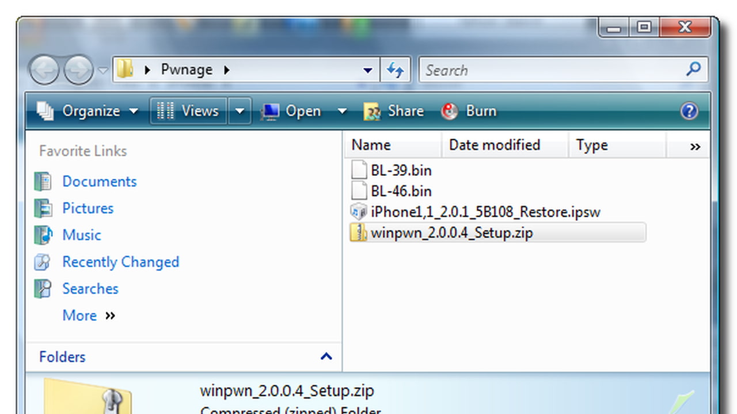Image resolution: width=737 pixels, height=414 pixels.
Task: Click winpwn_2.0.0.4_Setup.zip name in details pane
Action: 287,391
